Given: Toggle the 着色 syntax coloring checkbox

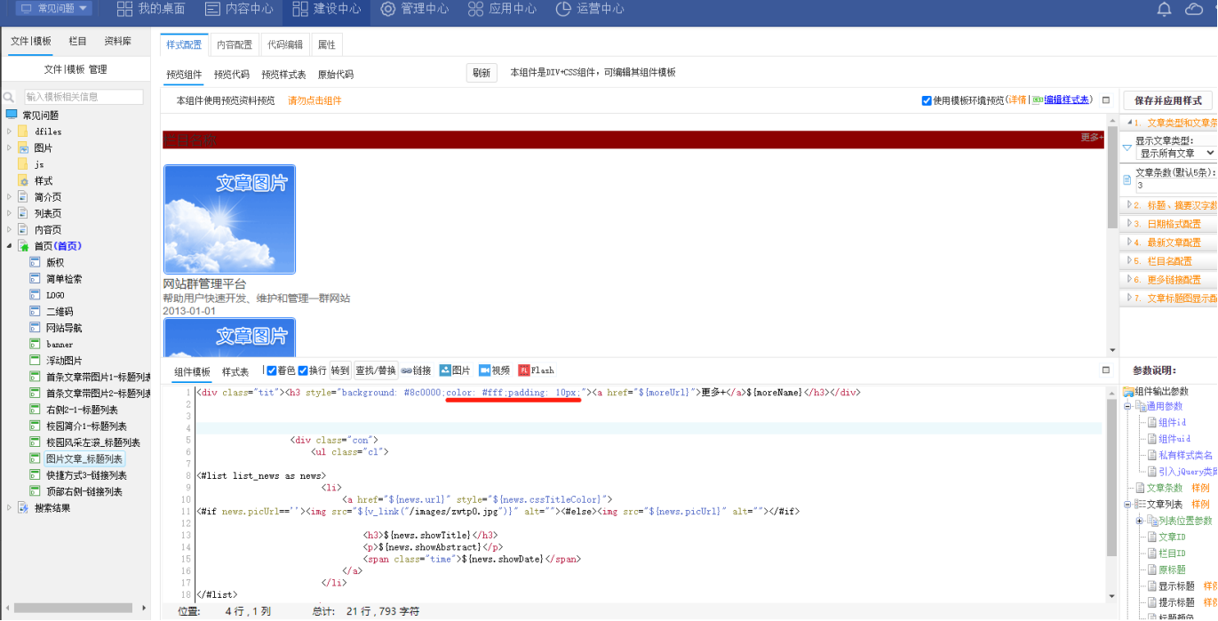Looking at the screenshot, I should tap(272, 370).
